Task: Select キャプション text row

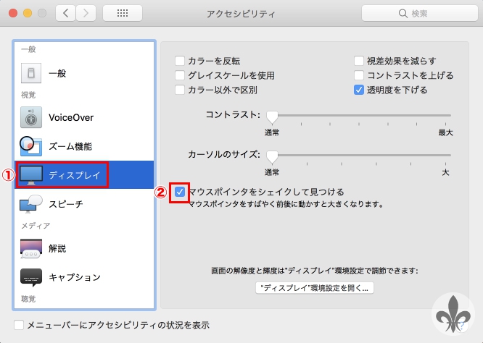Action: click(x=75, y=277)
